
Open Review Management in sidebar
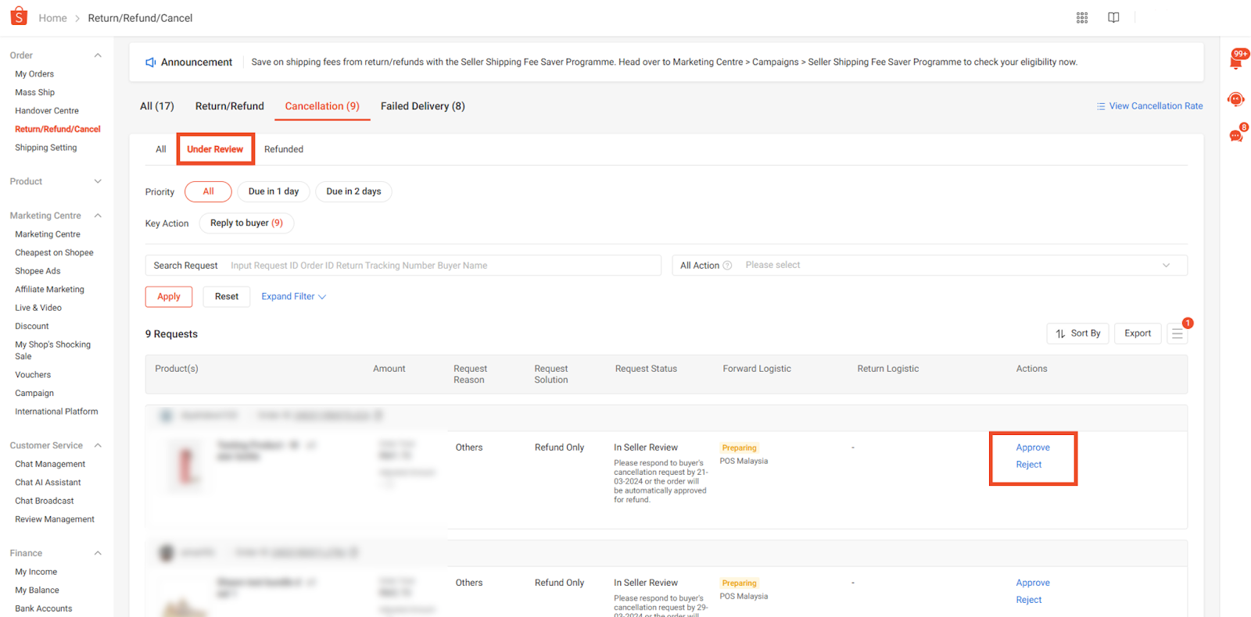point(55,519)
